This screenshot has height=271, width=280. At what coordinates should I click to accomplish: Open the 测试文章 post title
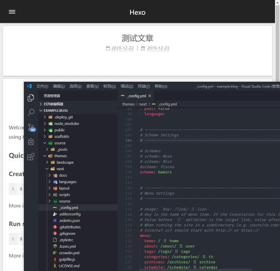(137, 38)
